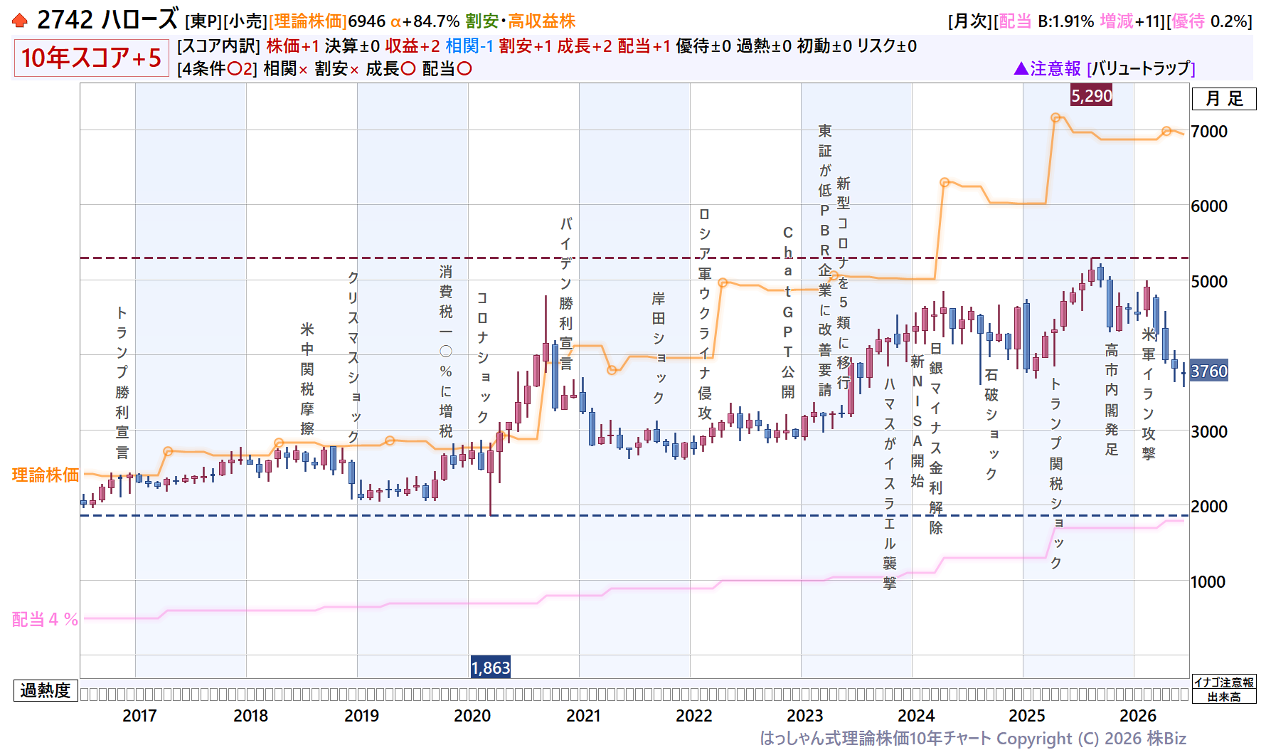
Task: Click the ▲注意報 warning label
Action: pyautogui.click(x=1047, y=68)
